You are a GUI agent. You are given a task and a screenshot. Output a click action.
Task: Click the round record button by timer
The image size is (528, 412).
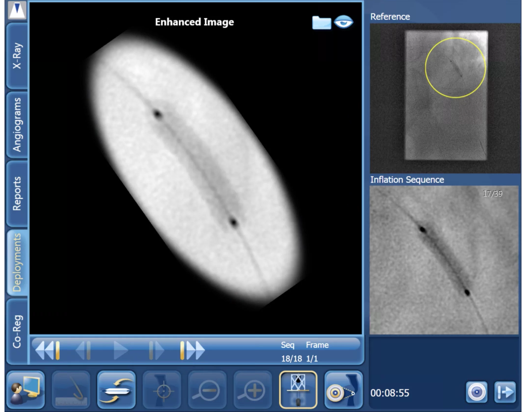pos(476,392)
